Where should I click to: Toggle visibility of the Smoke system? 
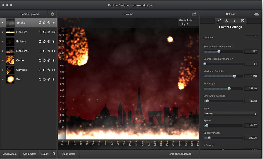[53, 23]
